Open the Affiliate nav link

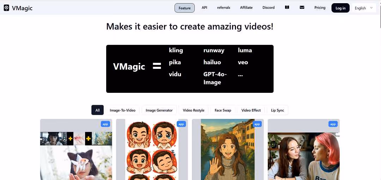(x=246, y=7)
